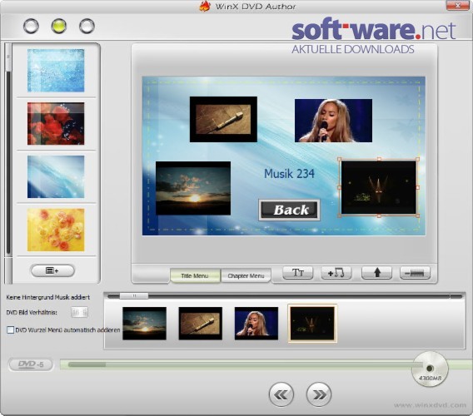Select the blue wave background thumbnail

[x=56, y=176]
